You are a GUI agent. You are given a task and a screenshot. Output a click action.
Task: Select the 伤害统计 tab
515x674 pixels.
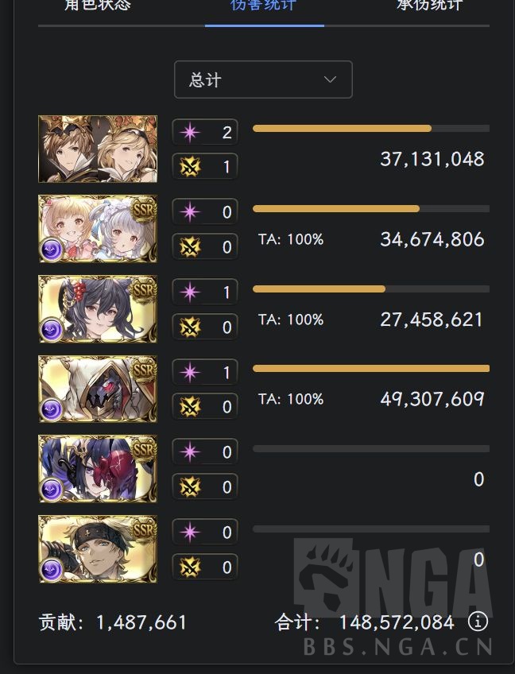click(264, 6)
